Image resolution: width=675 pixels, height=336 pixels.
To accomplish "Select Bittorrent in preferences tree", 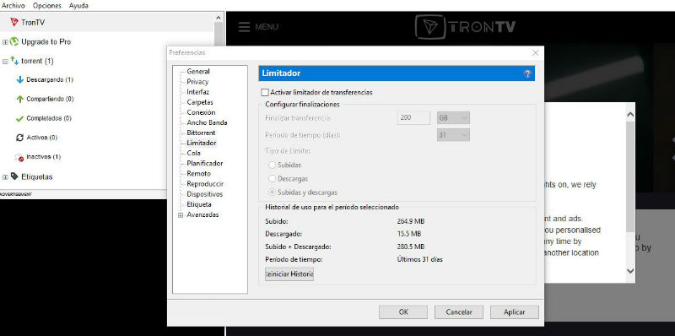I will pos(201,133).
